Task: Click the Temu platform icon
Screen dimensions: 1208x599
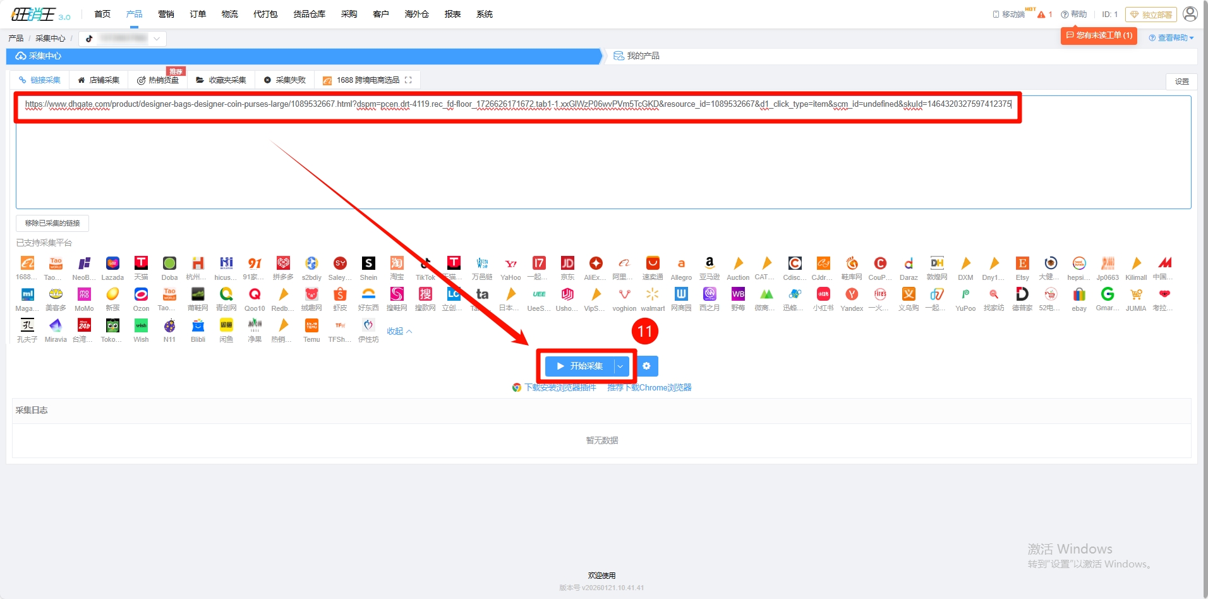Action: point(311,325)
